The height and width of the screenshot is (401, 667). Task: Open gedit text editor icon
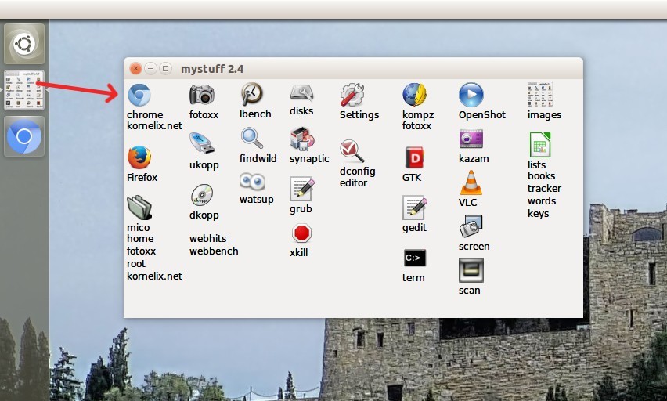[x=414, y=208]
